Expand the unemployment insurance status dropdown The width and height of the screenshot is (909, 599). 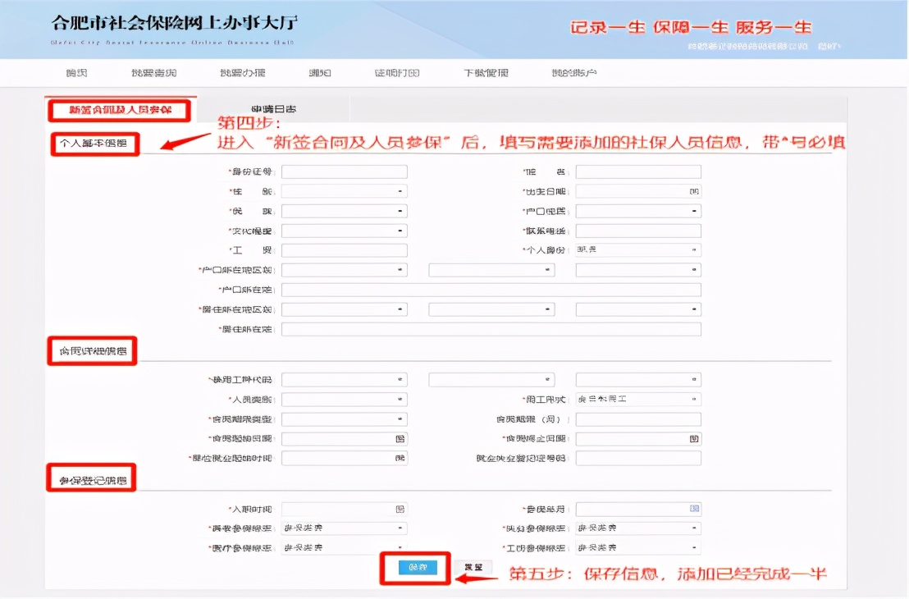point(638,528)
